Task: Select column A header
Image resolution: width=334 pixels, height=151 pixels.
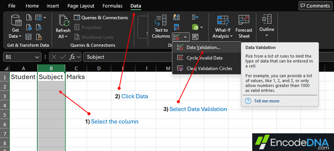Action: point(23,68)
